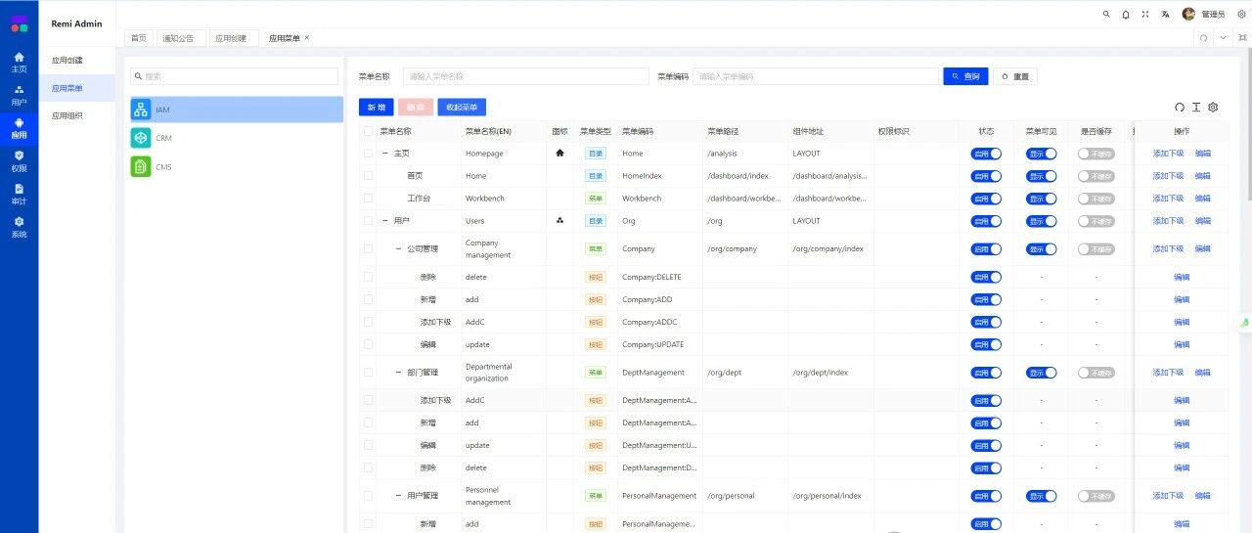Check the checkbox for the HomeIndex row

pos(368,176)
